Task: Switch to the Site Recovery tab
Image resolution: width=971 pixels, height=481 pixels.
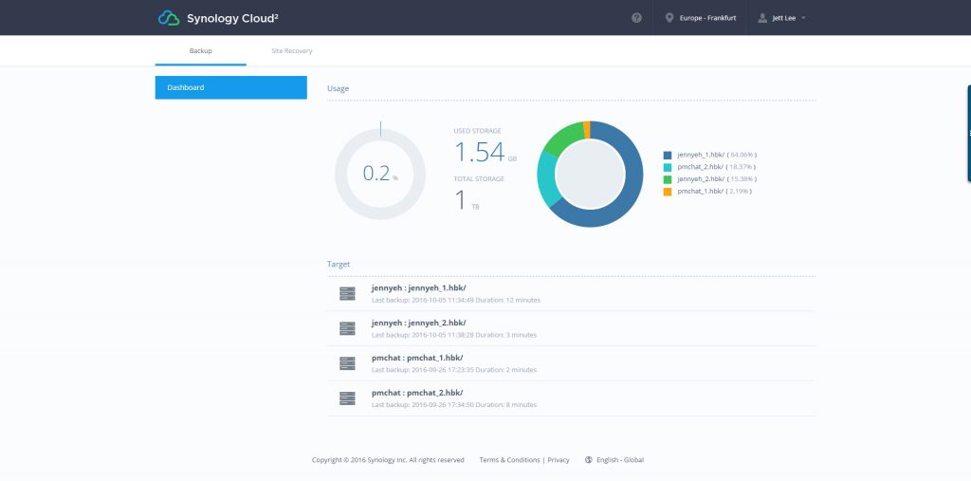Action: click(x=292, y=51)
